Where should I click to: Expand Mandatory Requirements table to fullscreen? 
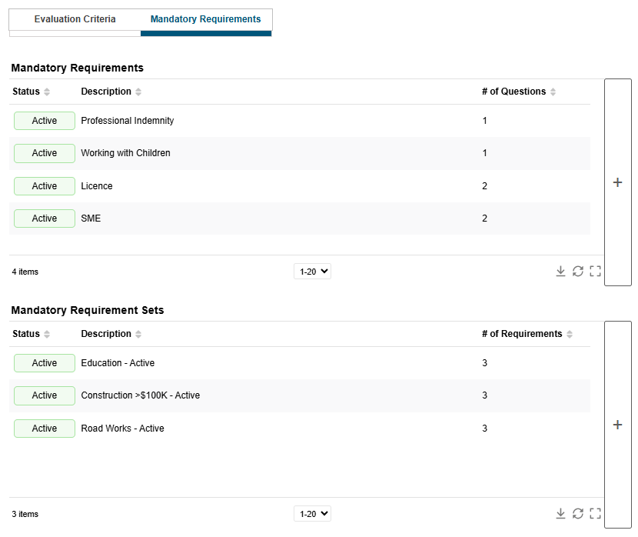click(595, 271)
